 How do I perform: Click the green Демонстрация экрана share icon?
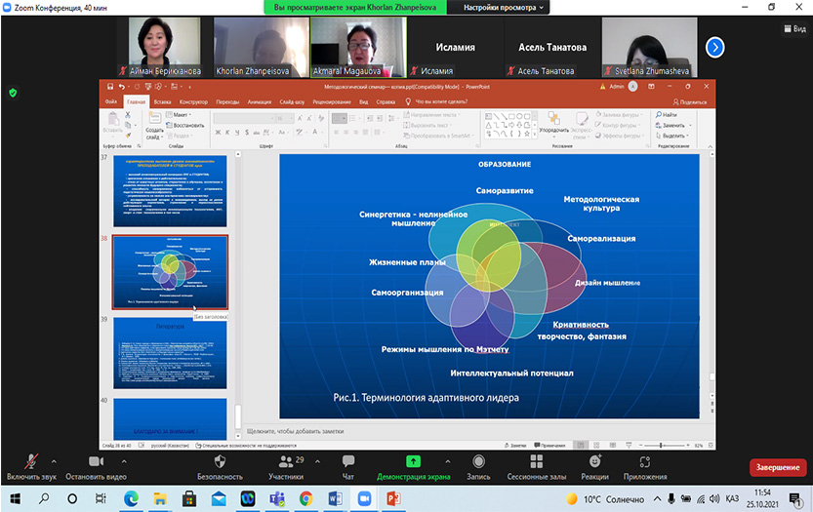click(x=413, y=461)
